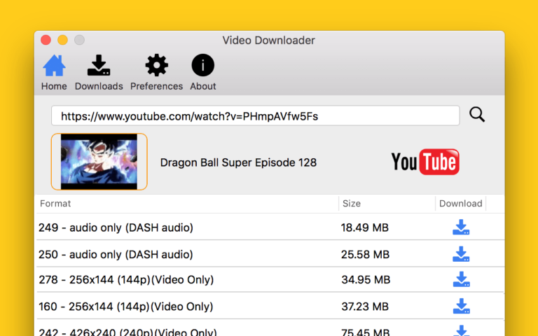The height and width of the screenshot is (336, 538).
Task: Minimize the Video Downloader window
Action: tap(62, 40)
